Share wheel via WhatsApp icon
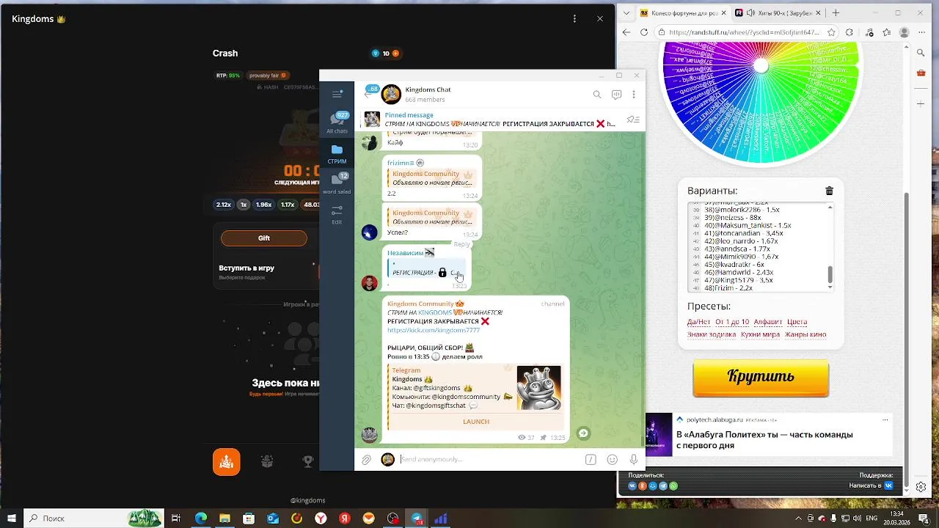The width and height of the screenshot is (939, 528). click(673, 485)
